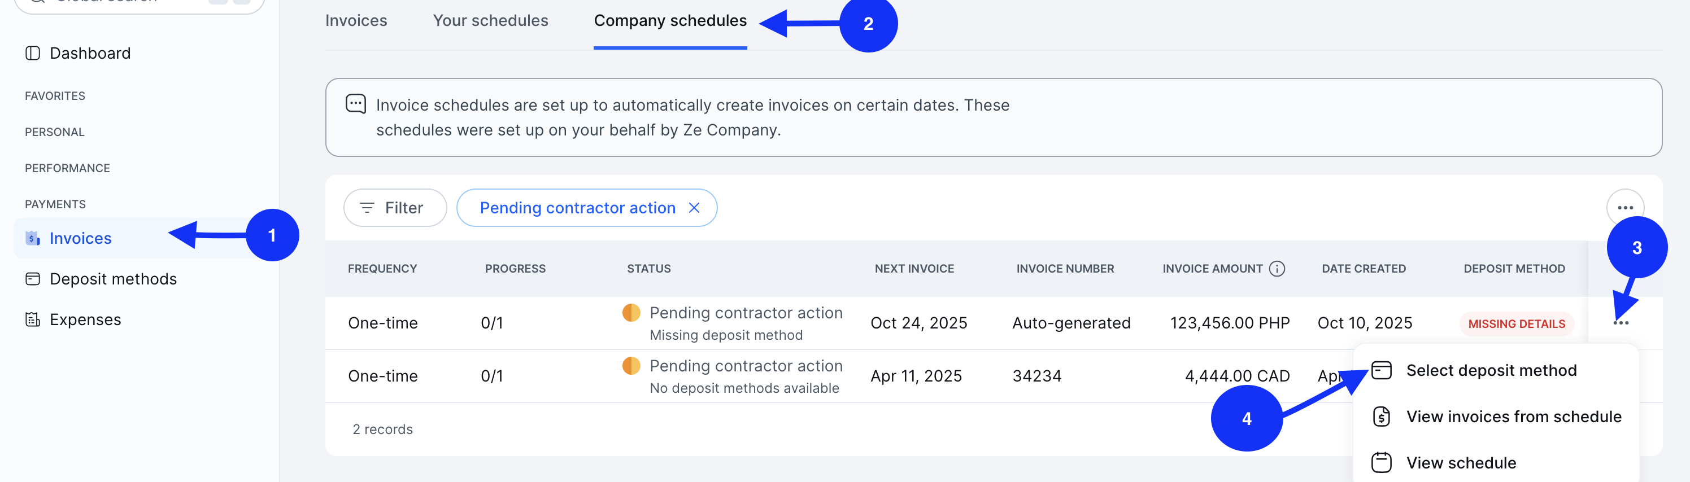Click the status icon for Missing deposit method
Screen dimensions: 1690x482
631,313
